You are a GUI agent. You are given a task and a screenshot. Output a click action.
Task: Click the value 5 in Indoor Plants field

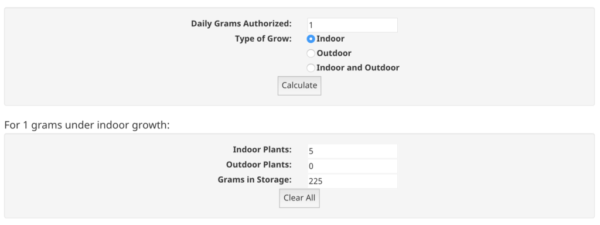pyautogui.click(x=311, y=151)
